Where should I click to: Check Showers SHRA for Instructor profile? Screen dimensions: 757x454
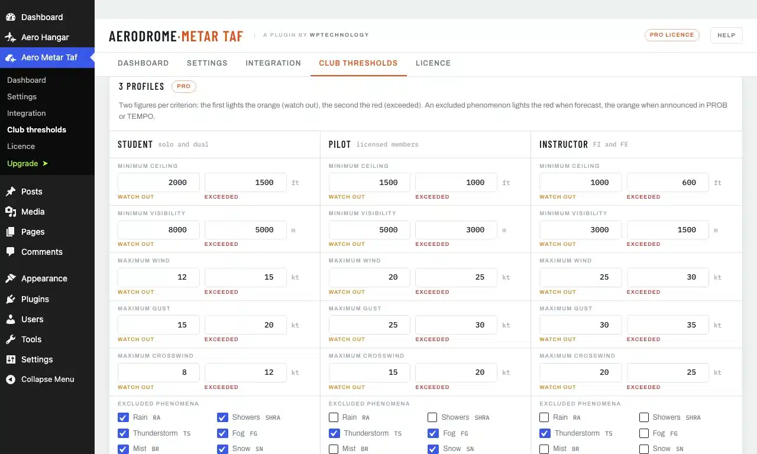644,417
